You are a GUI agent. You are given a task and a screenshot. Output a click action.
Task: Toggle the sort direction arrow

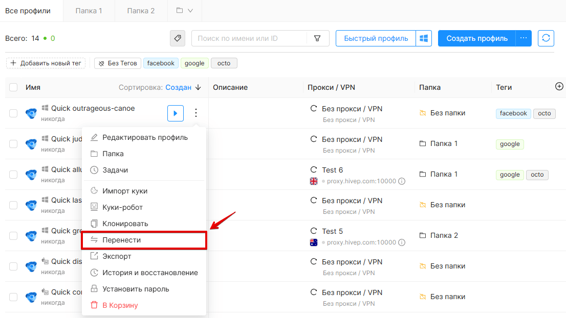pyautogui.click(x=198, y=87)
